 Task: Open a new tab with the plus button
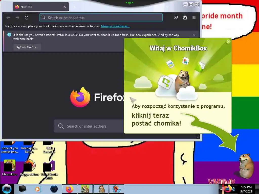[x=74, y=7]
